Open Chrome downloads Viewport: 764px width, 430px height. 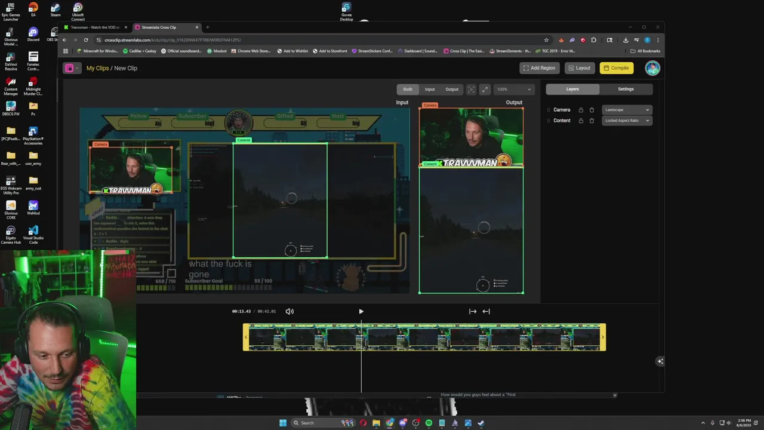(626, 40)
